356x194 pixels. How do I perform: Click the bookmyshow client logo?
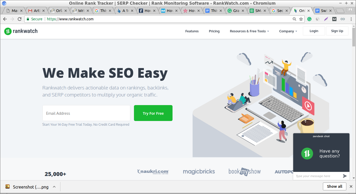(244, 172)
